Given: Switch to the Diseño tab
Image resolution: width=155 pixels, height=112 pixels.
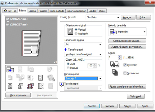Looking at the screenshot, I should [x=32, y=11].
